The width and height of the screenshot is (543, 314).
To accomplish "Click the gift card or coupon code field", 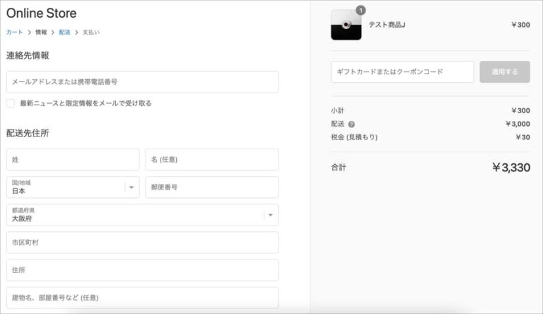I will click(402, 72).
